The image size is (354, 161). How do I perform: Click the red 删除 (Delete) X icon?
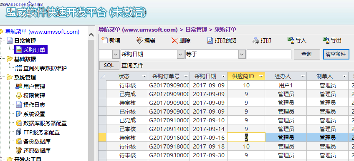point(175,40)
